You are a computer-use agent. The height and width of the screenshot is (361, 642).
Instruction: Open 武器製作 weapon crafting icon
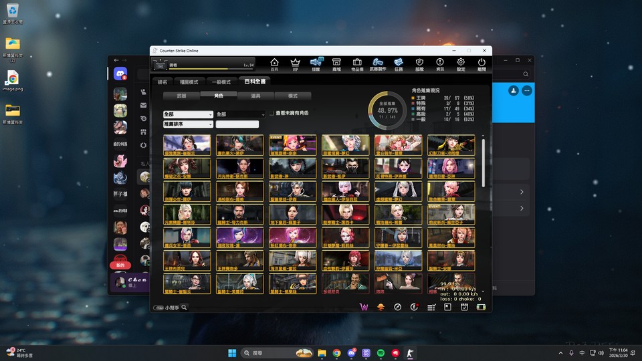click(x=378, y=64)
